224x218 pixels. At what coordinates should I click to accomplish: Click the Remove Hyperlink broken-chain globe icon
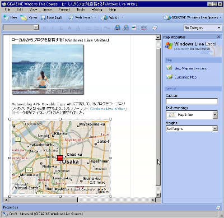tap(126, 28)
